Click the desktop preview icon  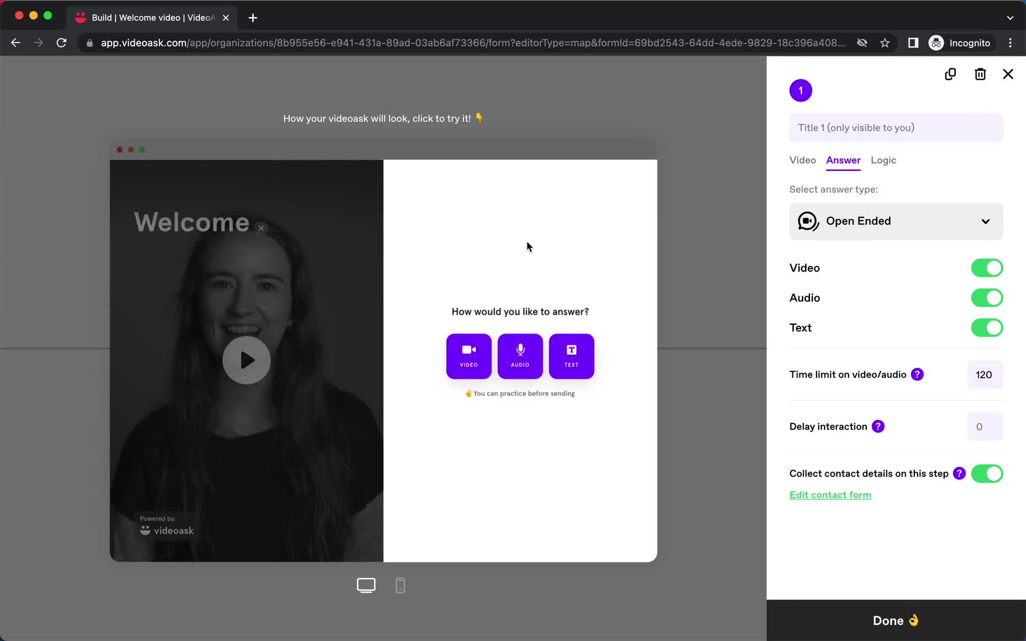[x=367, y=585]
